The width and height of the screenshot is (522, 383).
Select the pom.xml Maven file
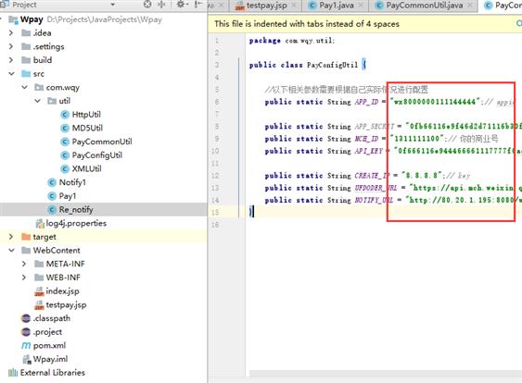tap(49, 345)
